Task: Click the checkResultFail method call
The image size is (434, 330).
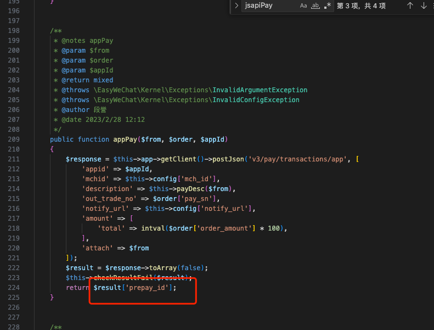Action: (x=123, y=278)
